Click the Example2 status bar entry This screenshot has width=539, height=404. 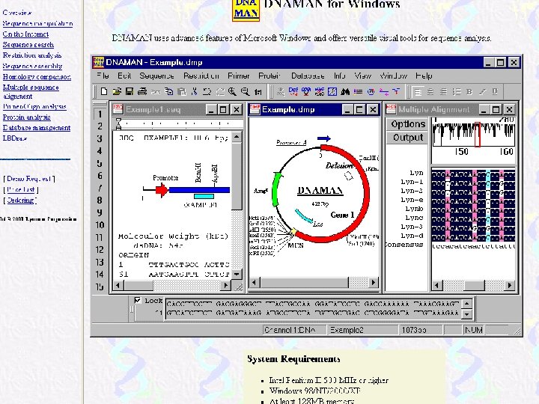pyautogui.click(x=362, y=330)
